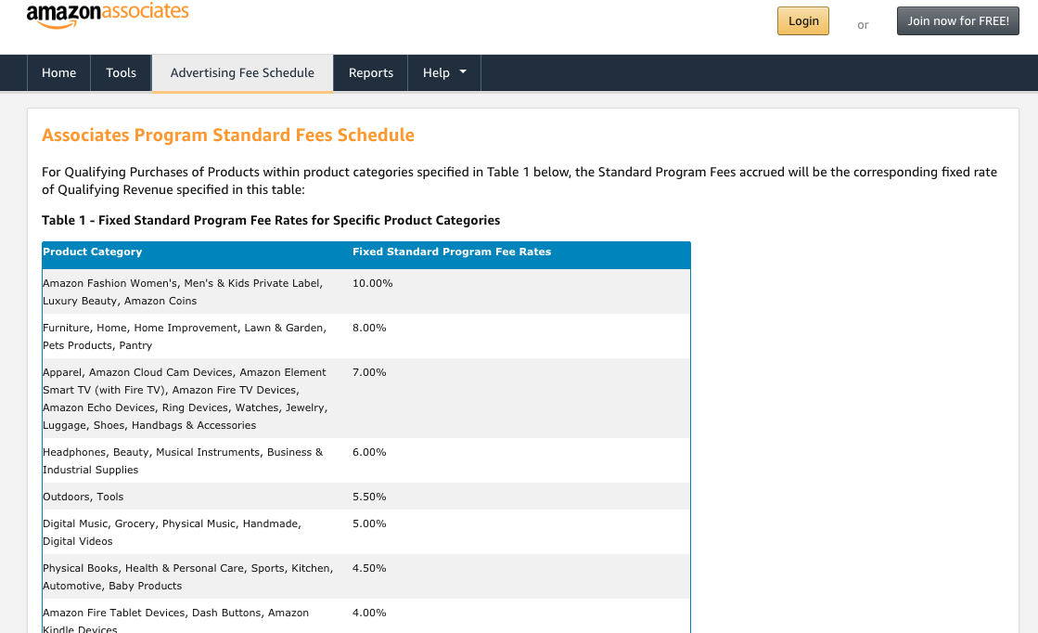Image resolution: width=1038 pixels, height=633 pixels.
Task: Select the Furniture, Home, Home Improvement category text
Action: pyautogui.click(x=185, y=336)
